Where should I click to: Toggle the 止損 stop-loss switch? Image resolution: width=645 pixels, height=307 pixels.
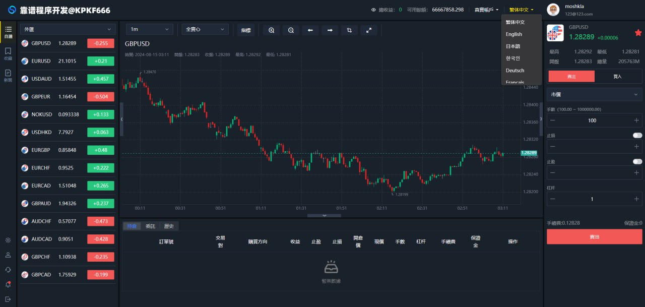pyautogui.click(x=637, y=135)
